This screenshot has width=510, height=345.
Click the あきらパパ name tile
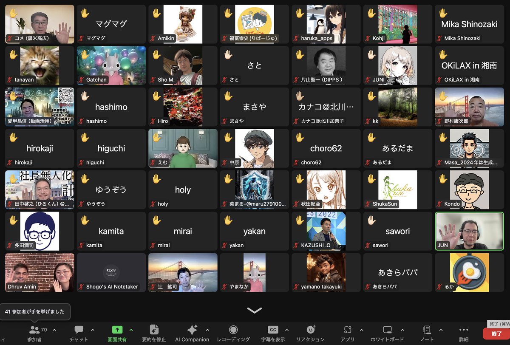[398, 273]
